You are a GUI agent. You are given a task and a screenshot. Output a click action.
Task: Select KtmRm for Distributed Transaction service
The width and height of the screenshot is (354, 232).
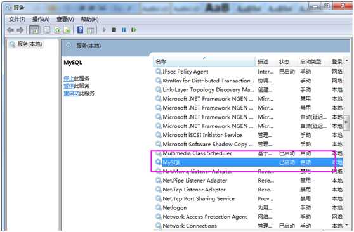(x=248, y=81)
